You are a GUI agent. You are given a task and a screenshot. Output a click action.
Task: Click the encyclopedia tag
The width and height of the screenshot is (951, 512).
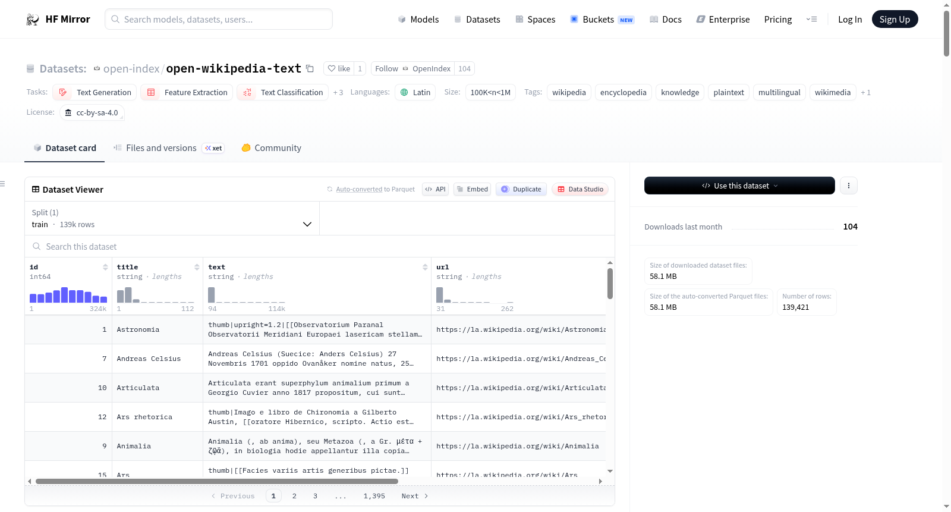[x=623, y=92]
